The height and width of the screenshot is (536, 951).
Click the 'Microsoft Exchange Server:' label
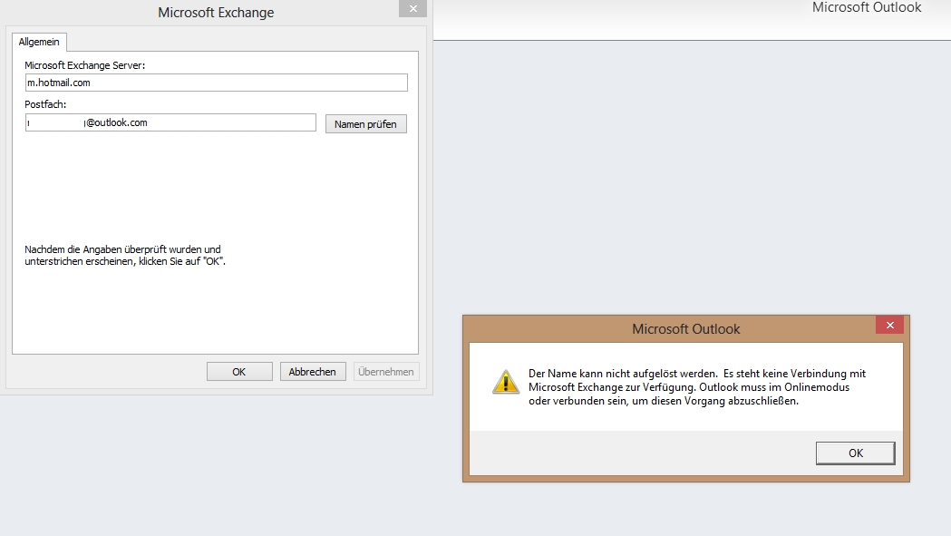(x=85, y=65)
